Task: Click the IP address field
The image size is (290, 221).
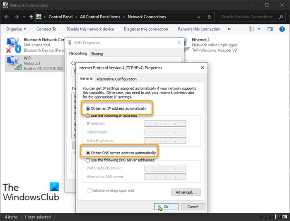Action: [x=165, y=123]
